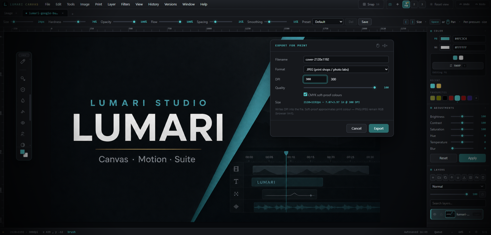
Task: Select the half-filled circle tool in the toolbox
Action: click(23, 145)
